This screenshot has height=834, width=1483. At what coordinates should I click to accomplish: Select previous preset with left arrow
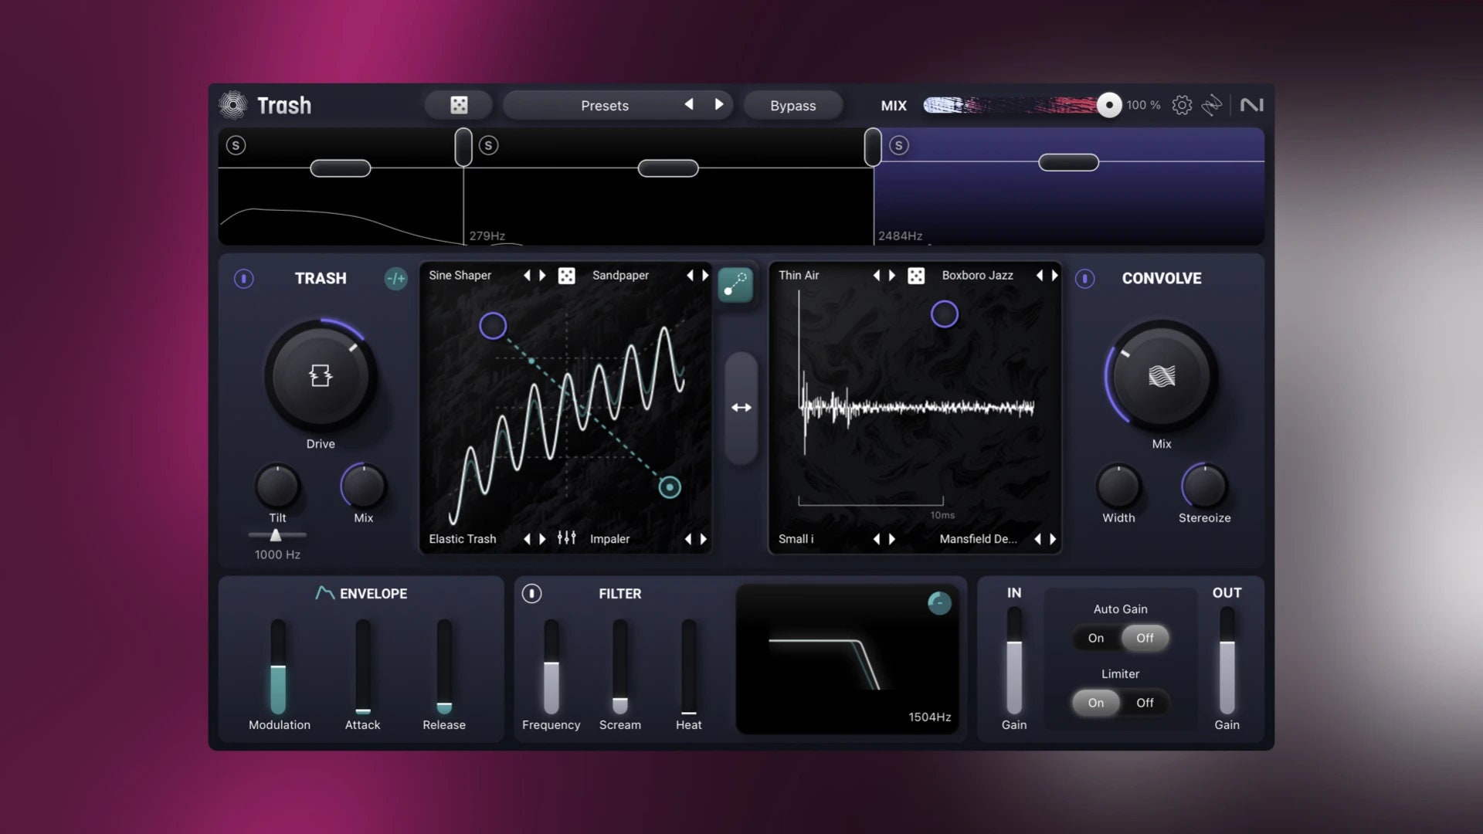pos(688,104)
